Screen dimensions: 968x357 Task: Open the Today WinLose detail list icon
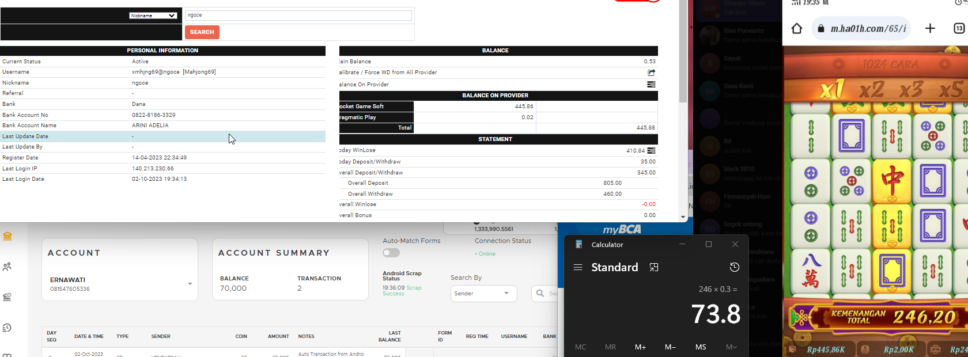[x=651, y=150]
